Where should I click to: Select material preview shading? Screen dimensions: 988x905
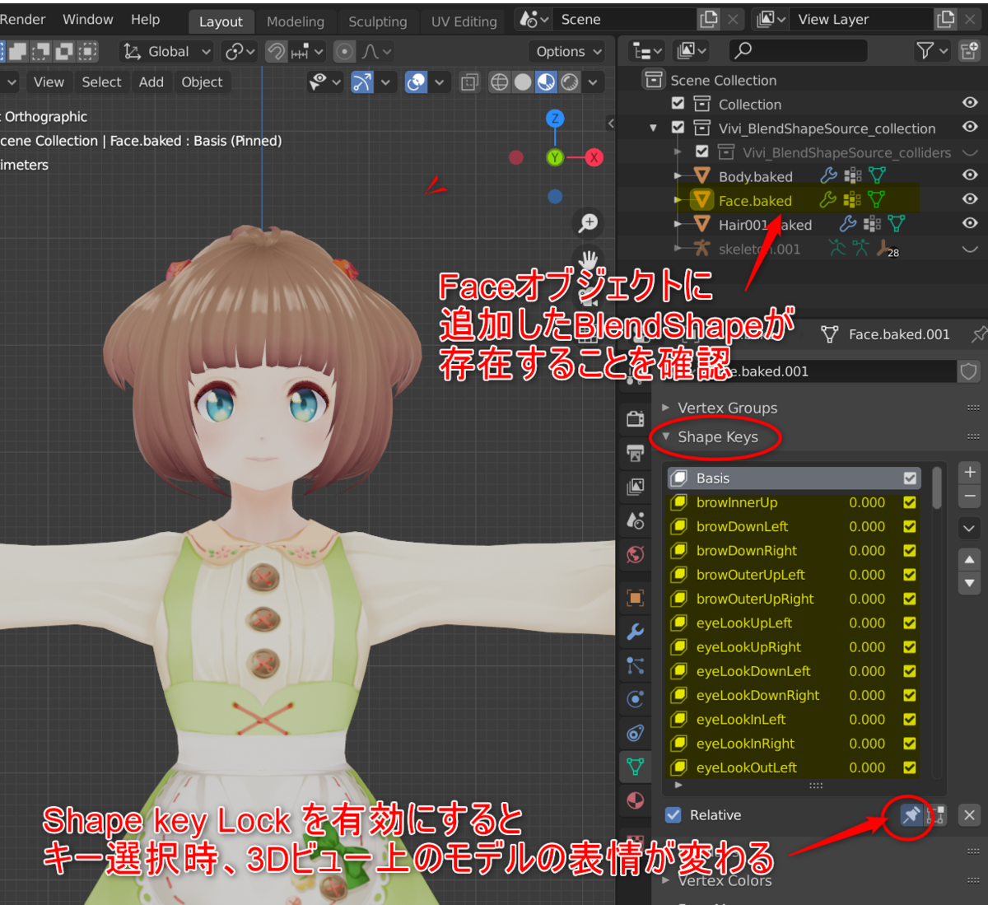(x=547, y=82)
